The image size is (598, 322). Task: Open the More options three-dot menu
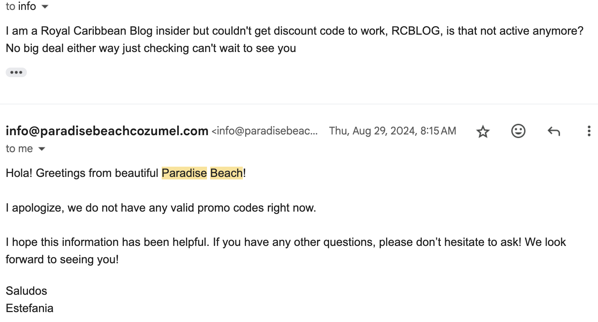point(589,131)
